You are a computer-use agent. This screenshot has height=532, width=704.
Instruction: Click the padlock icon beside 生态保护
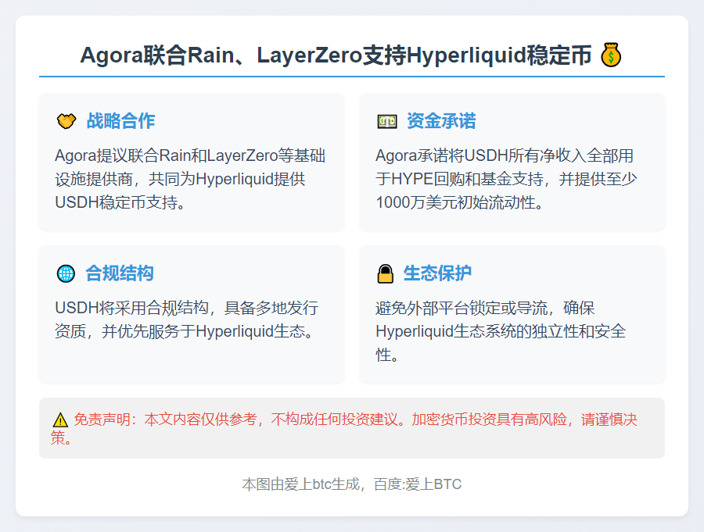[x=385, y=273]
